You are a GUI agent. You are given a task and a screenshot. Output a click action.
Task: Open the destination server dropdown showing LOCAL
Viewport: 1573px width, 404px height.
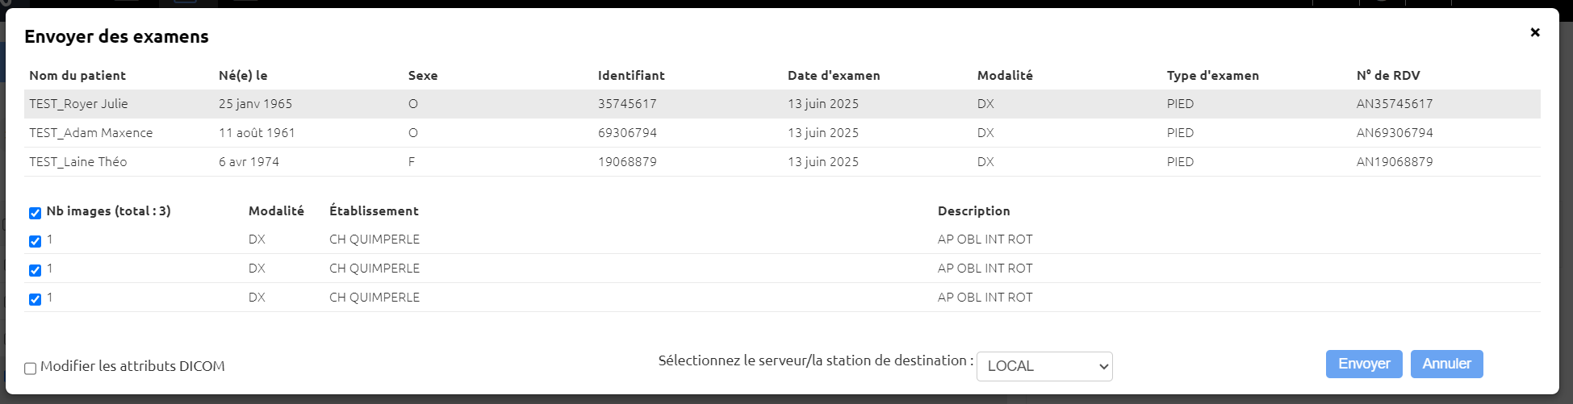click(1044, 366)
